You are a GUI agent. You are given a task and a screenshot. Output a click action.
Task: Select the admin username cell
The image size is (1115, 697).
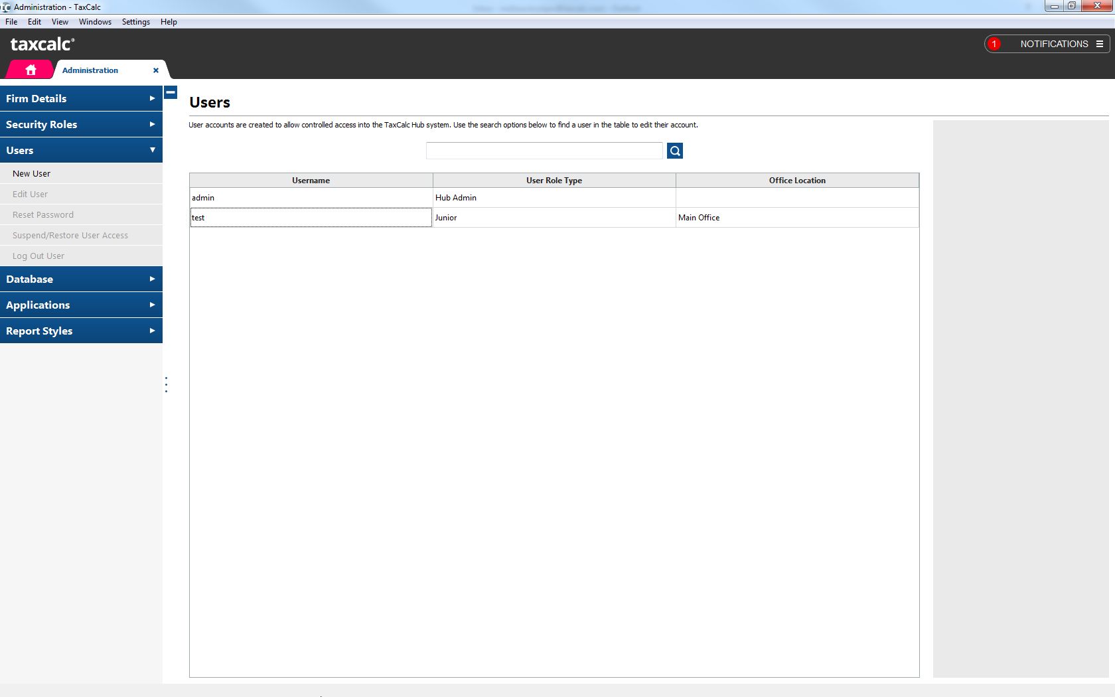click(x=311, y=198)
